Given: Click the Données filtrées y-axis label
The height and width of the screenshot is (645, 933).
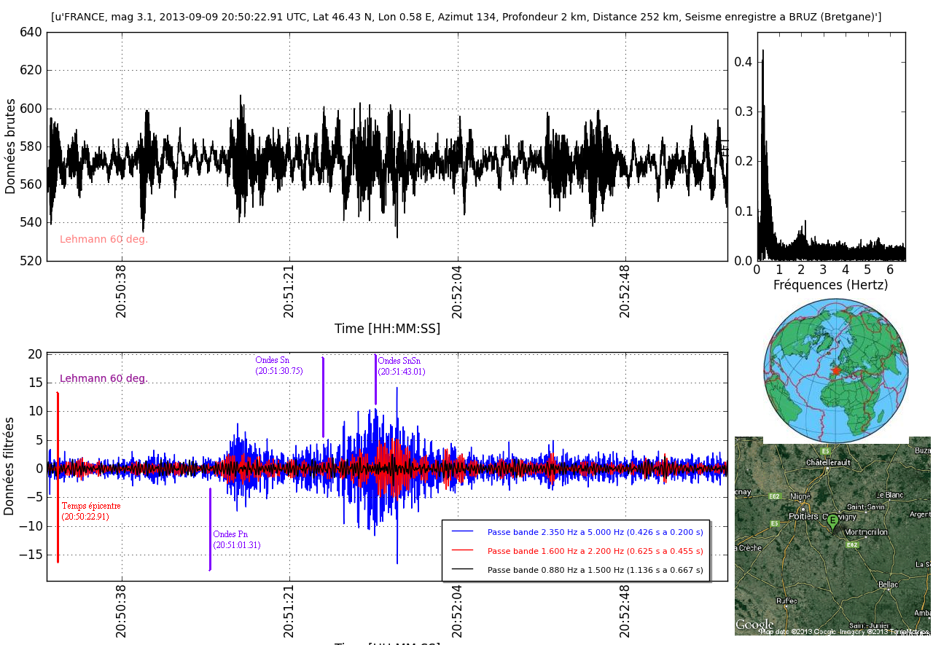Looking at the screenshot, I should click(x=9, y=466).
